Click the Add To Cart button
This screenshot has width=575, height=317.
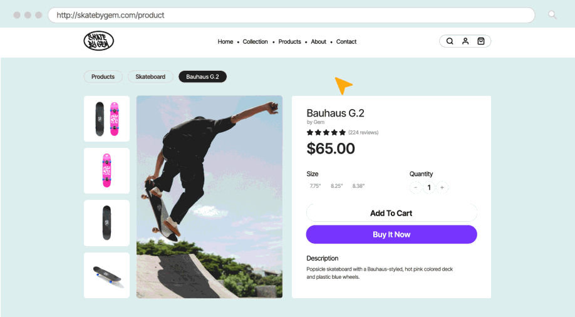391,213
